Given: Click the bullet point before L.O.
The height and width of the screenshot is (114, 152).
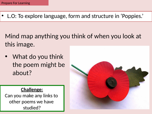Looking at the screenshot, I should pyautogui.click(x=3, y=16).
